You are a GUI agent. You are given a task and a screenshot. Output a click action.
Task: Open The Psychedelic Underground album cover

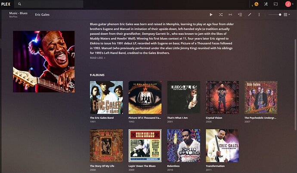pyautogui.click(x=261, y=97)
